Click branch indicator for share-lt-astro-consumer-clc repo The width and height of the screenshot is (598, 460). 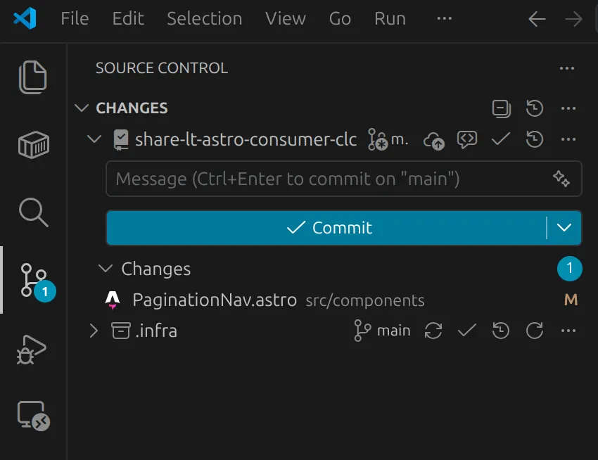[388, 139]
